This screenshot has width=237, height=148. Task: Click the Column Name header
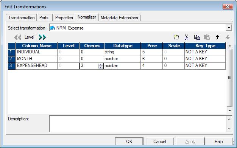tap(37, 46)
